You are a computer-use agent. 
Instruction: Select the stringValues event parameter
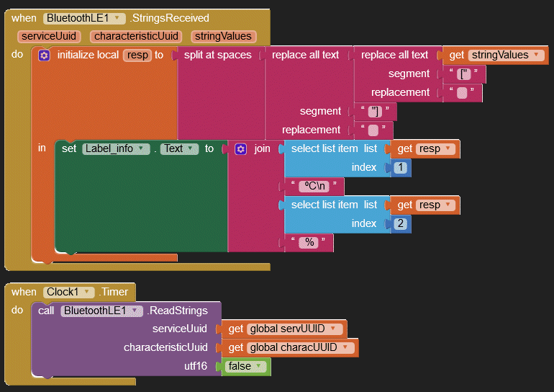tap(223, 36)
